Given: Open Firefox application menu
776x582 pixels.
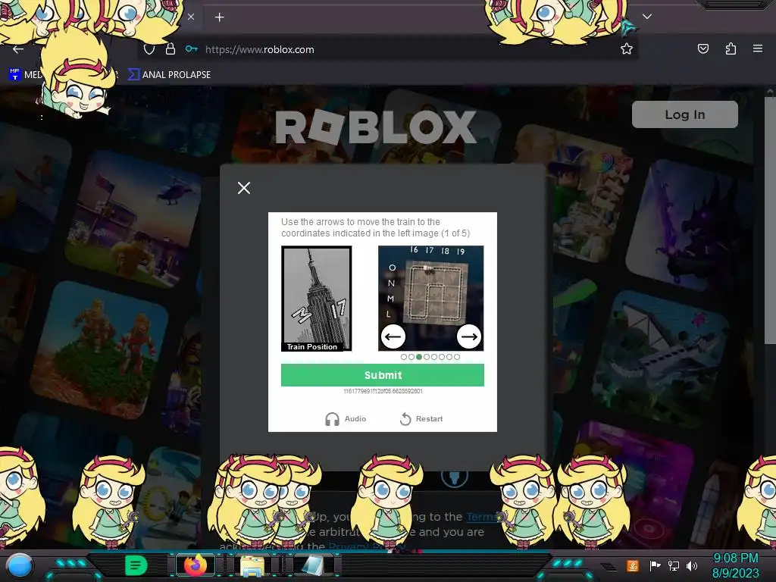Looking at the screenshot, I should tap(758, 48).
